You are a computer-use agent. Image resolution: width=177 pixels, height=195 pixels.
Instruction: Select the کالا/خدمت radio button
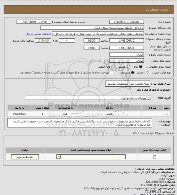[113, 67]
